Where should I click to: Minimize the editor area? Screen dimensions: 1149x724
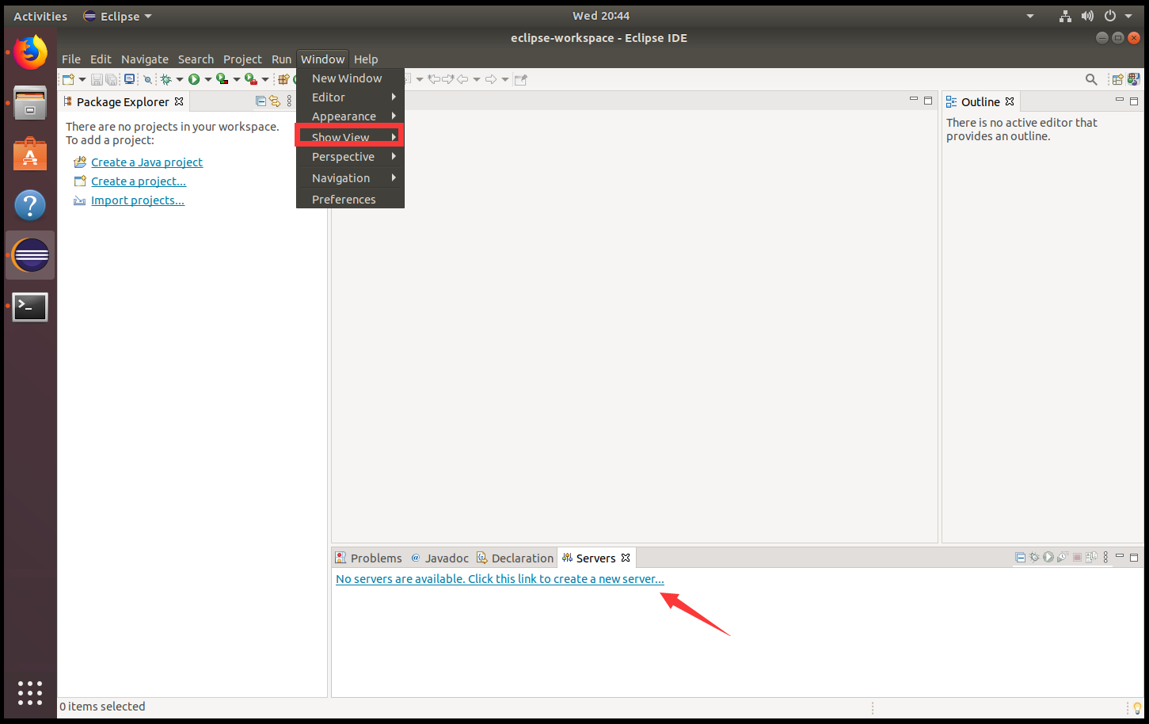(x=914, y=100)
